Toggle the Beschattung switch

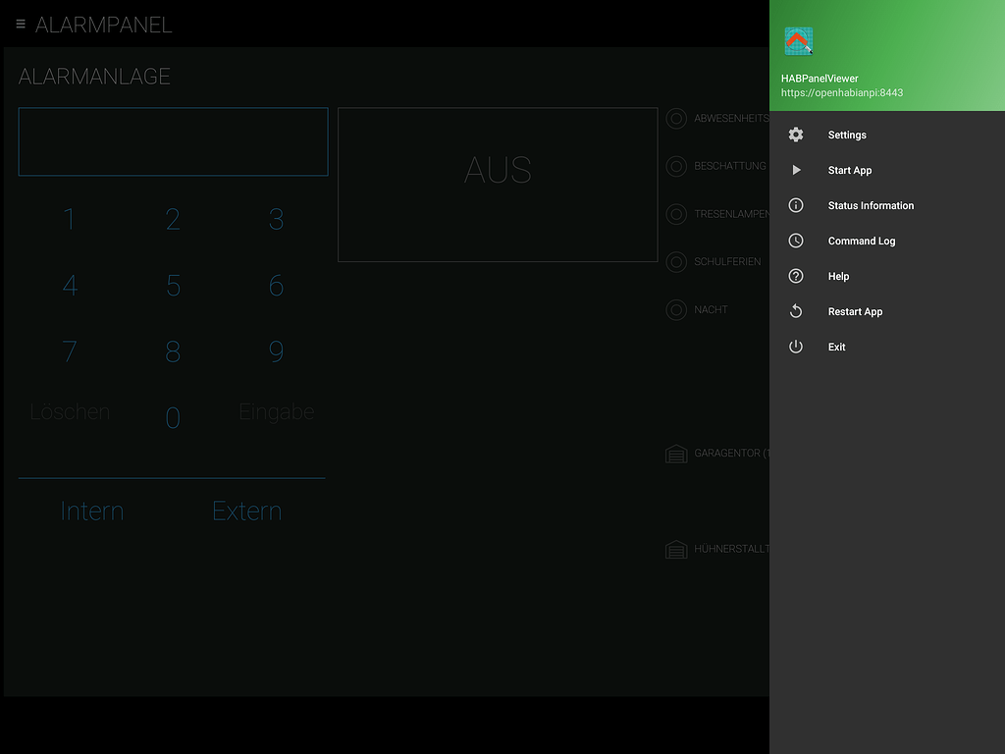676,166
